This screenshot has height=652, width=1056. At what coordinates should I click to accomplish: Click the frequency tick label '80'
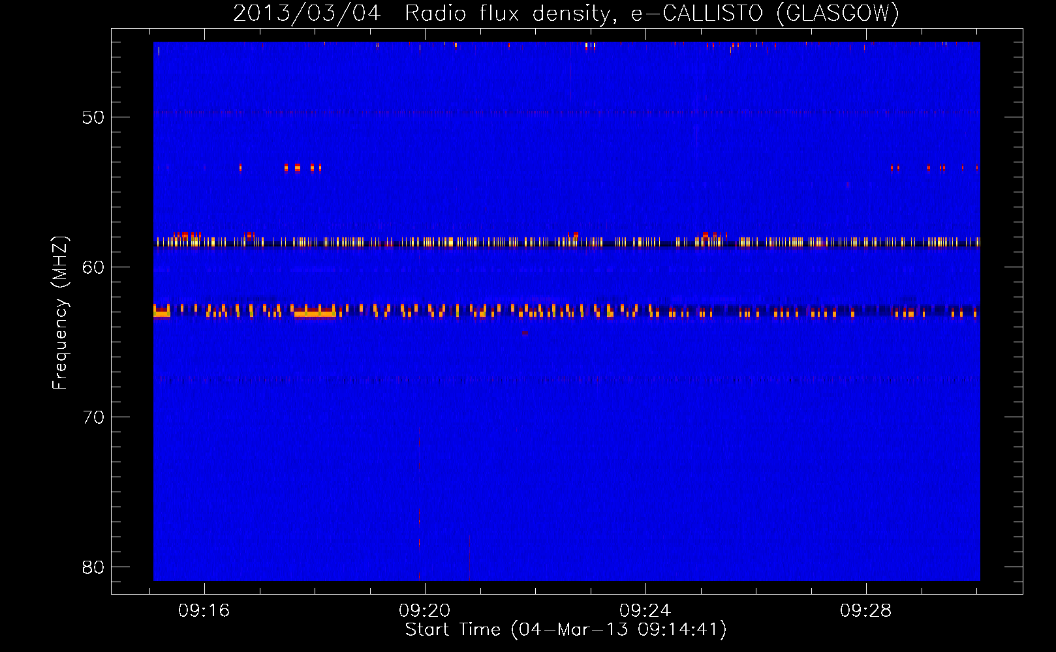(x=93, y=567)
